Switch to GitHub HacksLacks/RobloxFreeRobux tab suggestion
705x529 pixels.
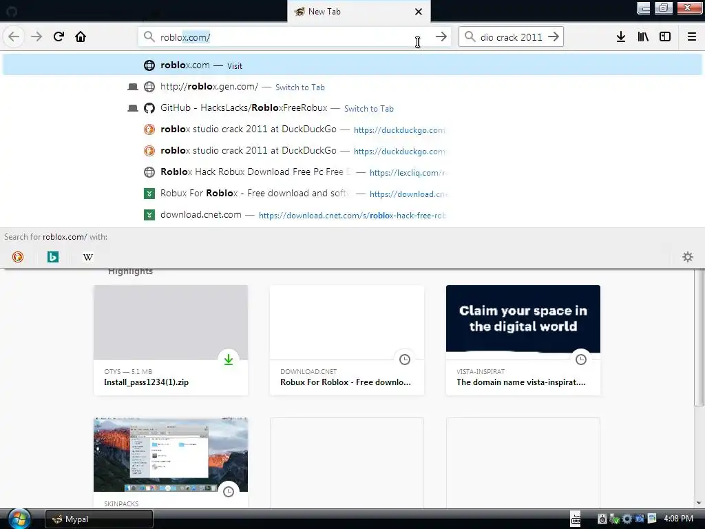point(352,108)
